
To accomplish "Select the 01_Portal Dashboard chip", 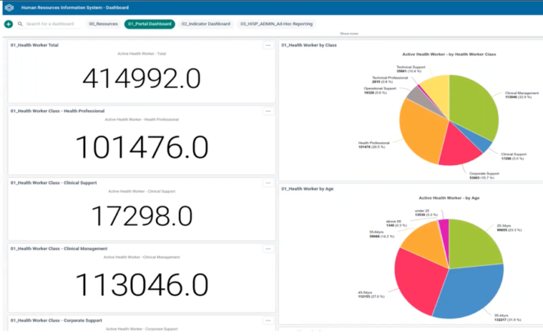I will [150, 24].
